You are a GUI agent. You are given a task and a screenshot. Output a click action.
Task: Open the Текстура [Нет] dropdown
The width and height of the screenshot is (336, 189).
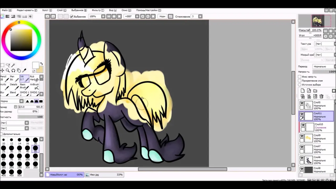pos(325,44)
